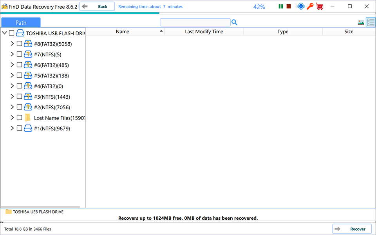The image size is (376, 235).
Task: Minimize the iFinD Data Recovery window
Action: 333,6
